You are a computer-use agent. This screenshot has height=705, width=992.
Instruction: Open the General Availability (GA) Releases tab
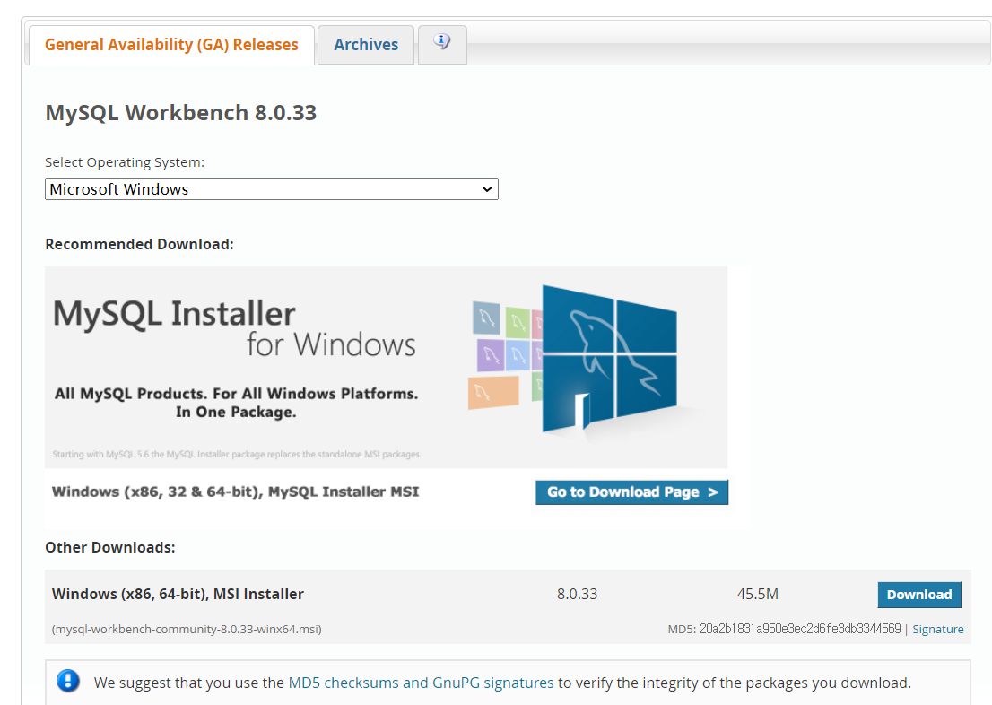pyautogui.click(x=171, y=45)
